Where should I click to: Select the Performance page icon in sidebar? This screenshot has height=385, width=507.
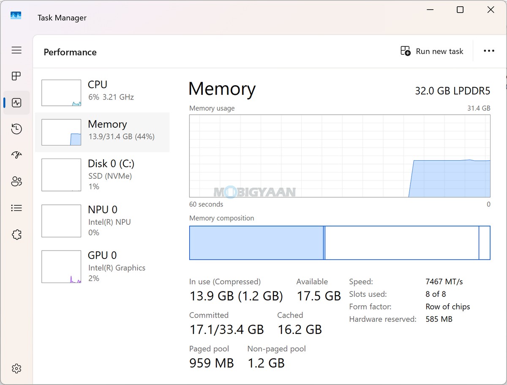[16, 102]
